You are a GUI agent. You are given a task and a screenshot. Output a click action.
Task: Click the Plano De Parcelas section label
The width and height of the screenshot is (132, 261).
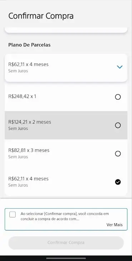(29, 45)
